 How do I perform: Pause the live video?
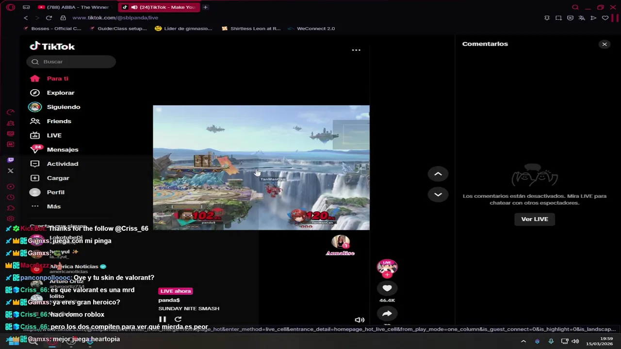tap(163, 319)
